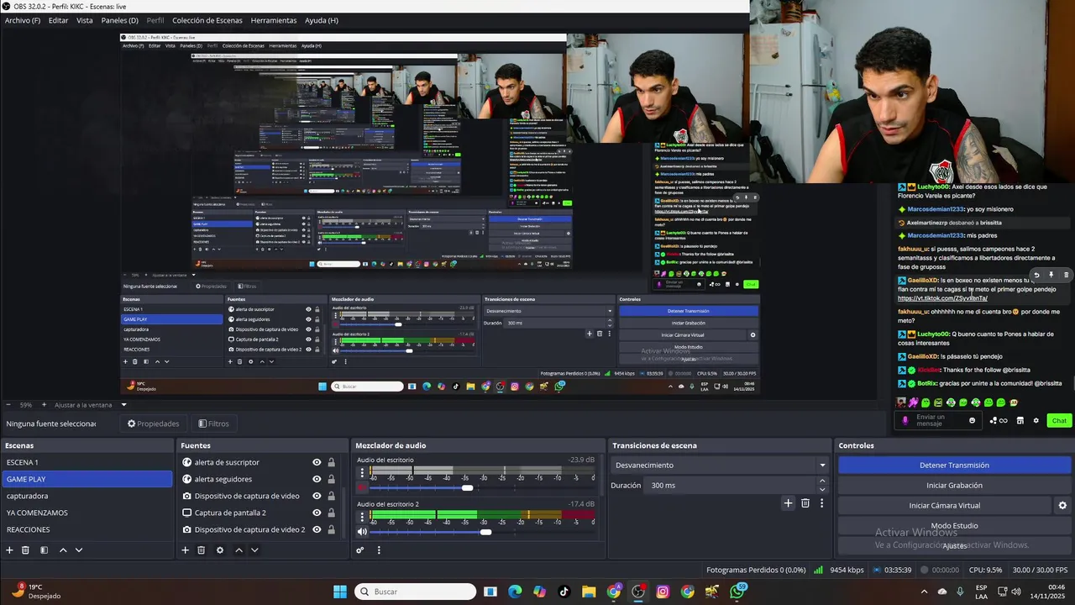
Task: Move selected source down in Fuentes
Action: pos(254,550)
